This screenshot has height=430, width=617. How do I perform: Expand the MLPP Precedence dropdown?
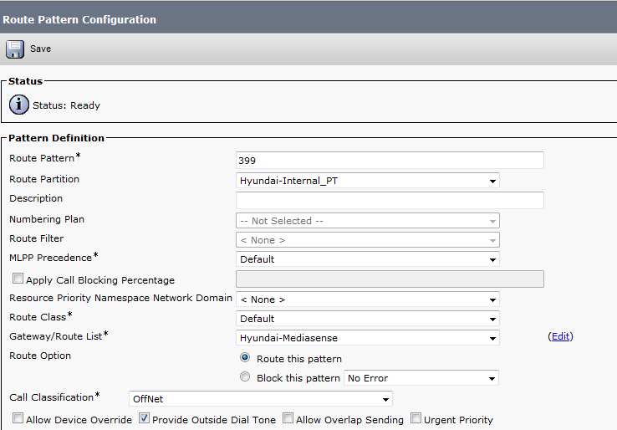coord(368,259)
